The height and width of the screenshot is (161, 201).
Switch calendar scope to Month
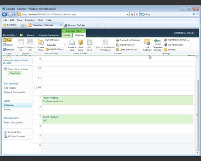(x=8, y=50)
